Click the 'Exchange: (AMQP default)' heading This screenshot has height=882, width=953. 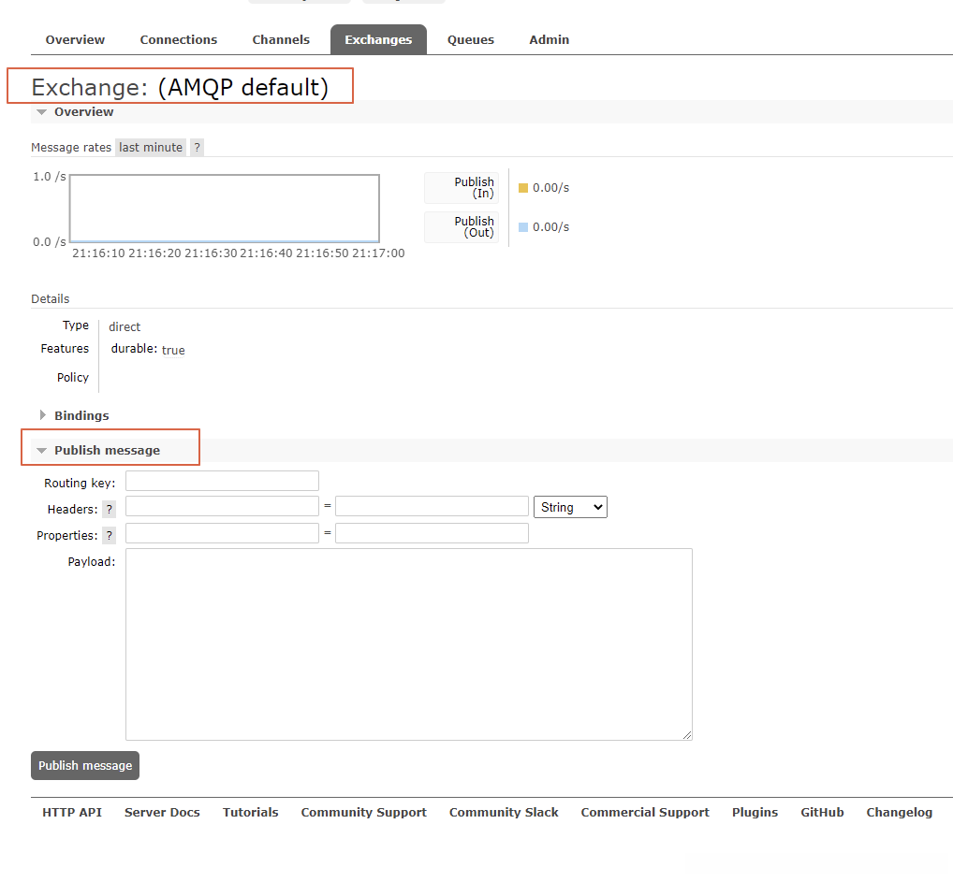[x=180, y=87]
